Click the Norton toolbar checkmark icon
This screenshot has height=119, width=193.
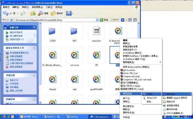coord(122,20)
